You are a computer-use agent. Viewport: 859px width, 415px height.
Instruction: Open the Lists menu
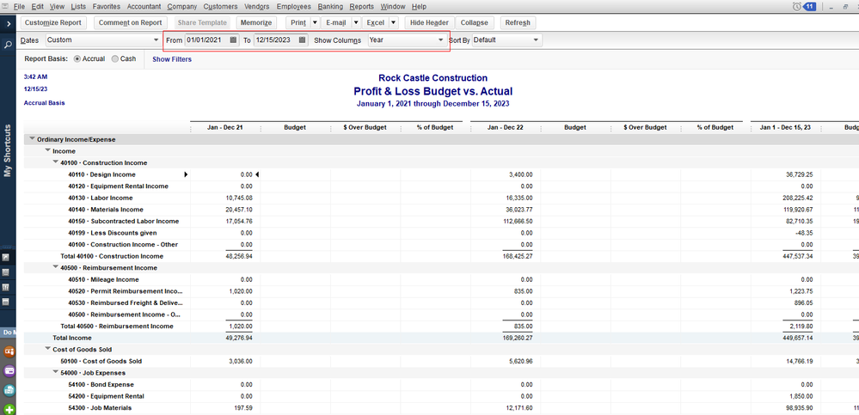pos(78,7)
